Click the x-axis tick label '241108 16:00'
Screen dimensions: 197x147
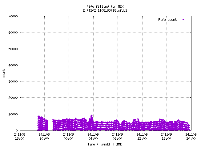(19, 137)
